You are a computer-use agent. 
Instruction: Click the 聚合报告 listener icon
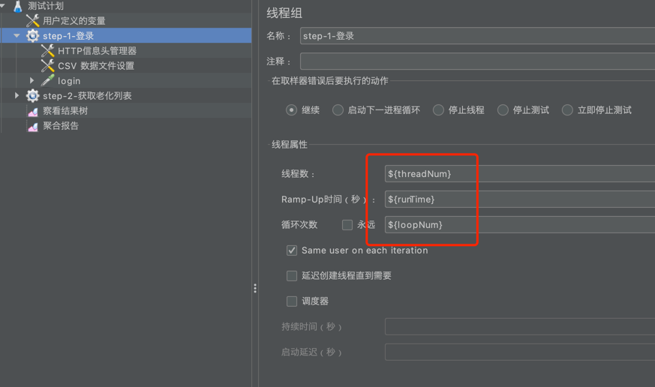point(32,126)
